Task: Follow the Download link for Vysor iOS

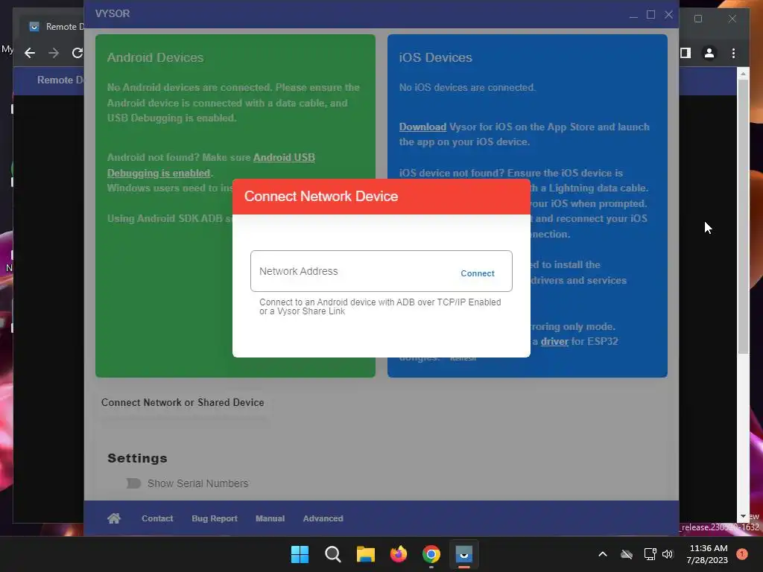Action: click(x=422, y=127)
